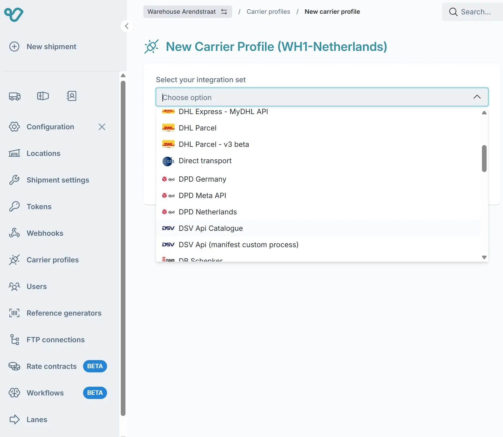This screenshot has height=437, width=503.
Task: Select the DPD Meta API option
Action: pyautogui.click(x=318, y=195)
